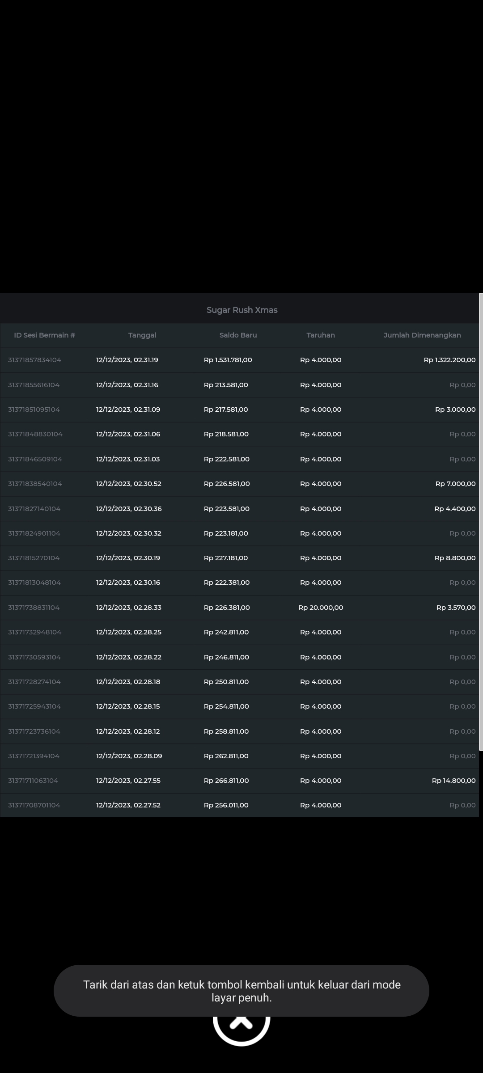Open session ID 31371738831104
This screenshot has height=1073, width=483.
coord(34,608)
